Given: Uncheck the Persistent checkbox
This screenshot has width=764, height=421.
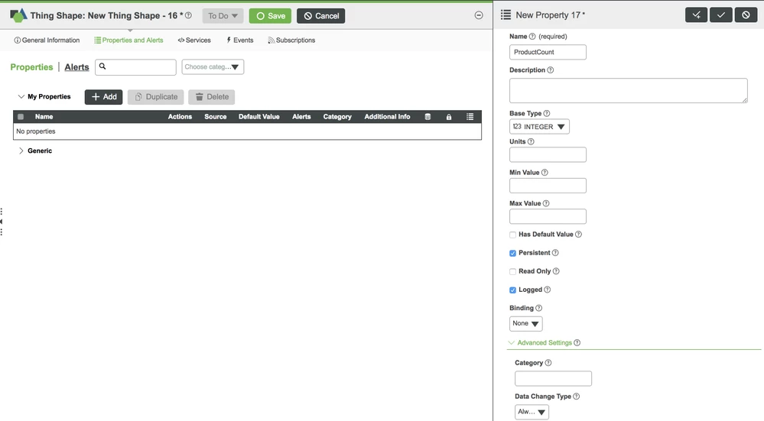Looking at the screenshot, I should tap(512, 253).
